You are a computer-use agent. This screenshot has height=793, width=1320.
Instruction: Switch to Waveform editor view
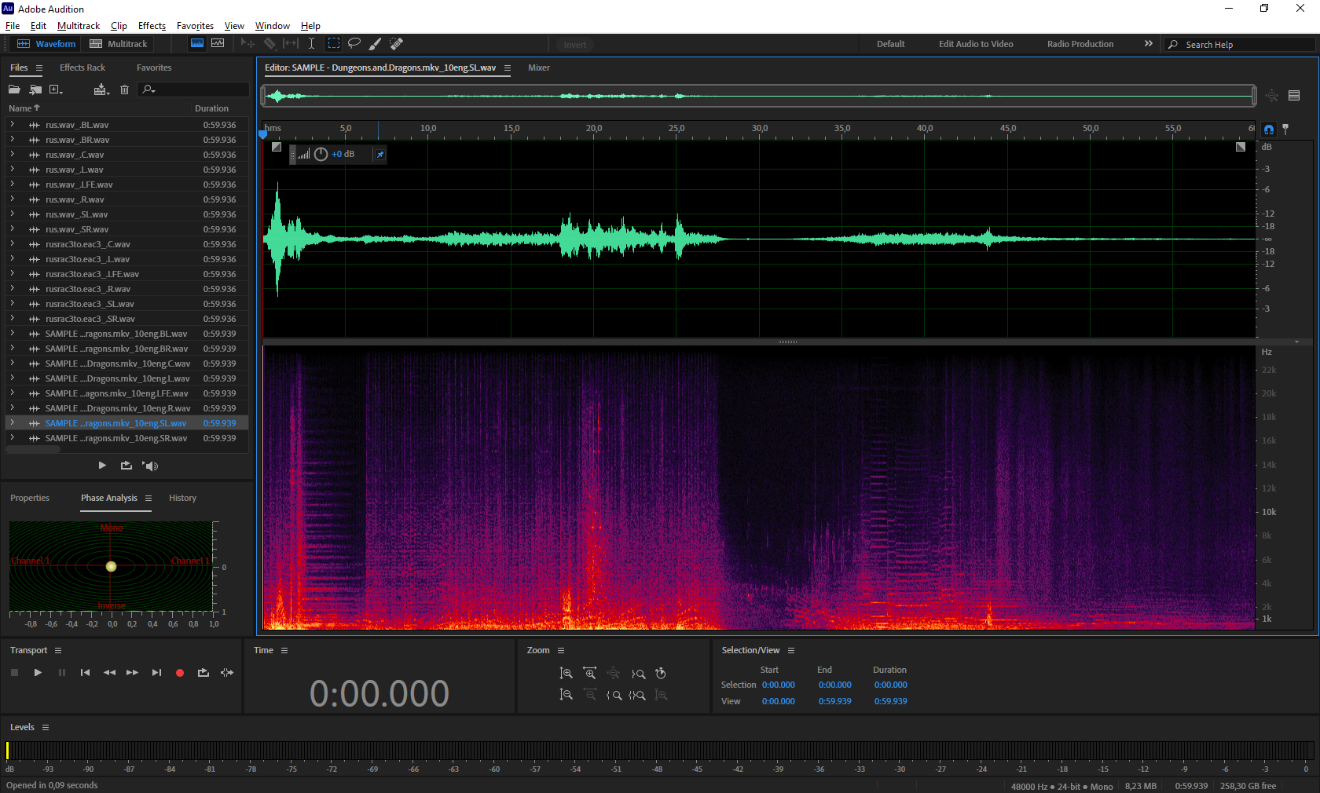(46, 44)
